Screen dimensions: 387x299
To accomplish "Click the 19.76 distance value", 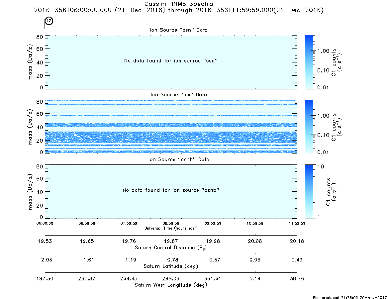I will pos(129,241).
